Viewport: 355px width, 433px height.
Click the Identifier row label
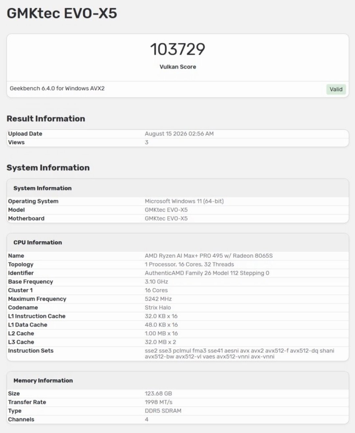coord(21,273)
